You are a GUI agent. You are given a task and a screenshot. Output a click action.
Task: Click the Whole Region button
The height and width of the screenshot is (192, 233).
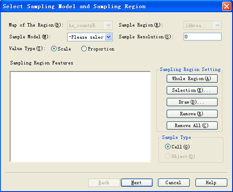(192, 78)
